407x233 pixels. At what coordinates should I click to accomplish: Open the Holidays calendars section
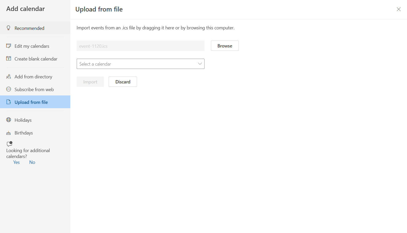click(35, 120)
